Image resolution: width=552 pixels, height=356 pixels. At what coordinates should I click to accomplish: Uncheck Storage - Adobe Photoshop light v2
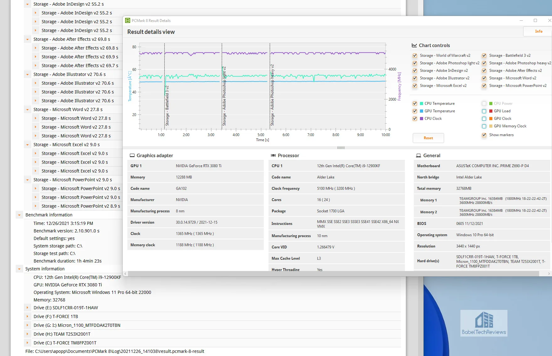[x=415, y=63]
